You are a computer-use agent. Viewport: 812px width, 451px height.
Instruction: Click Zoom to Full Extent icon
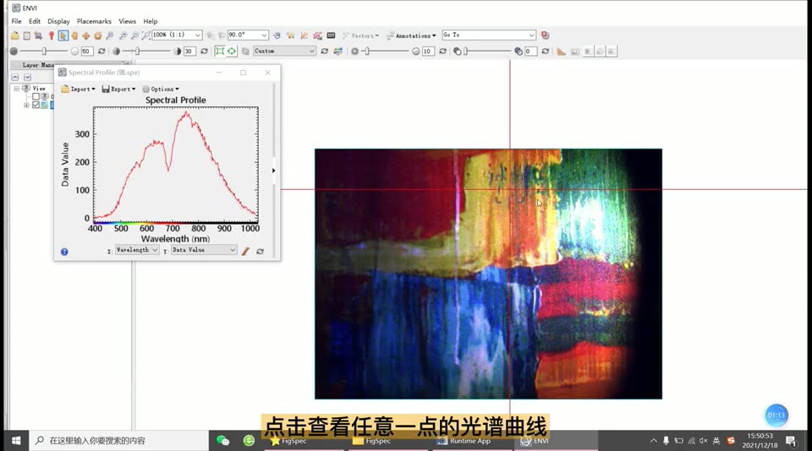click(x=145, y=35)
